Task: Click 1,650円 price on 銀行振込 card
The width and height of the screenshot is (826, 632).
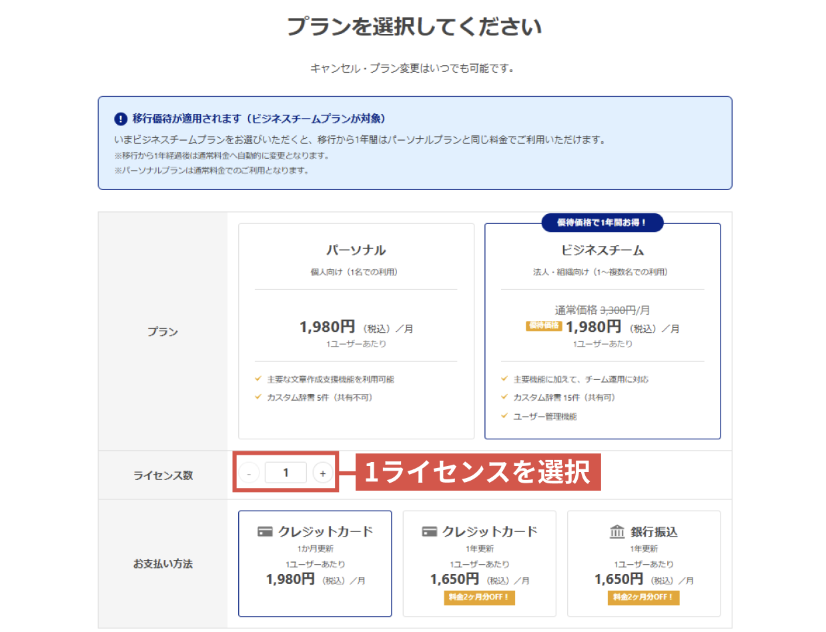Action: pyautogui.click(x=618, y=579)
